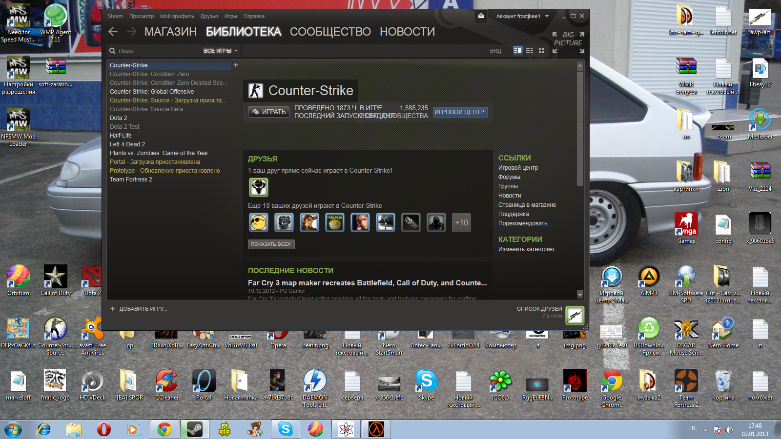Click the ПОКАЗАТЬ ВСЕХ button

[x=271, y=244]
